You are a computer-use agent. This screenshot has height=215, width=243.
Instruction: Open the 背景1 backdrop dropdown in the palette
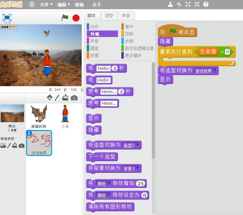[x=138, y=168]
